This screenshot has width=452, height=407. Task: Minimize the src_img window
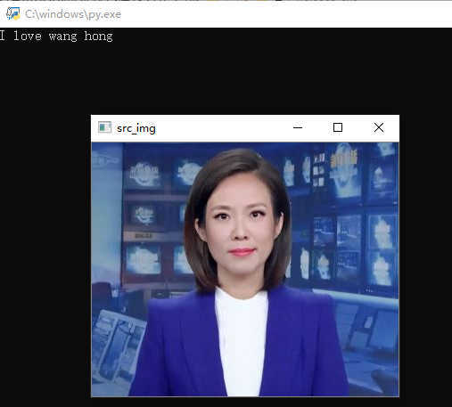[298, 128]
